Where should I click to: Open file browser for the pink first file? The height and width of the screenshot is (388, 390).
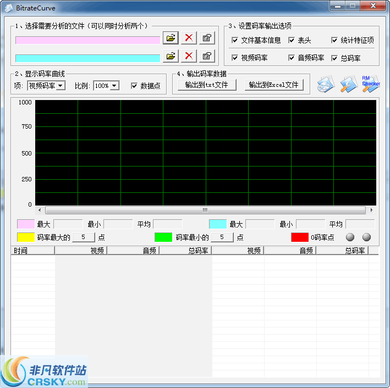(171, 38)
